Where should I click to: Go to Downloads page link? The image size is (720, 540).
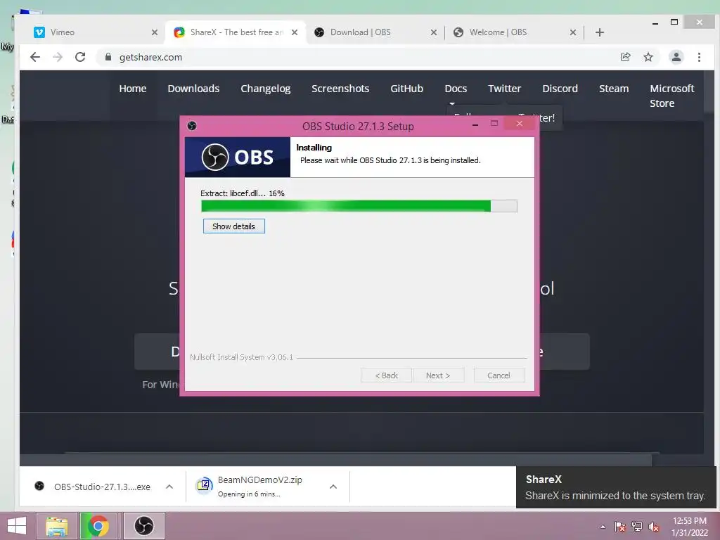click(193, 89)
